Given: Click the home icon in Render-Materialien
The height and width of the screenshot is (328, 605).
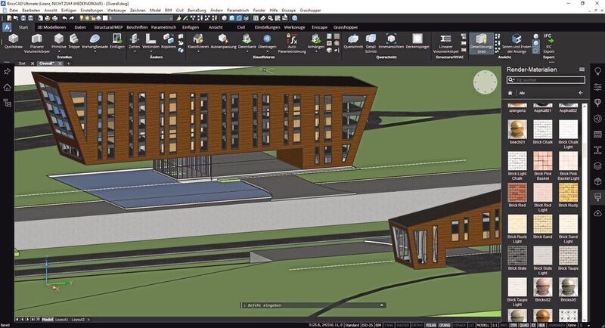Looking at the screenshot, I should (510, 92).
